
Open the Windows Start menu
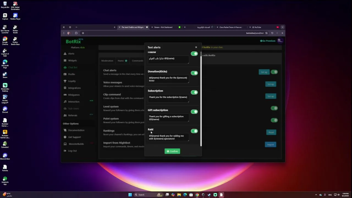coord(130,195)
